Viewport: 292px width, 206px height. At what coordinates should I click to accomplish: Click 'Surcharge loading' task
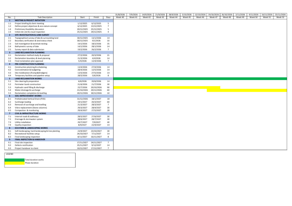click(x=23, y=102)
